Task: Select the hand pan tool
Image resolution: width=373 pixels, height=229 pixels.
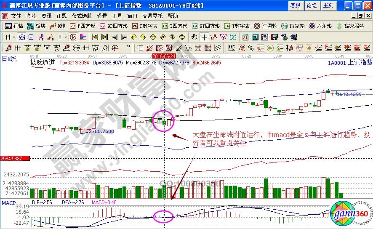Action: (194, 37)
